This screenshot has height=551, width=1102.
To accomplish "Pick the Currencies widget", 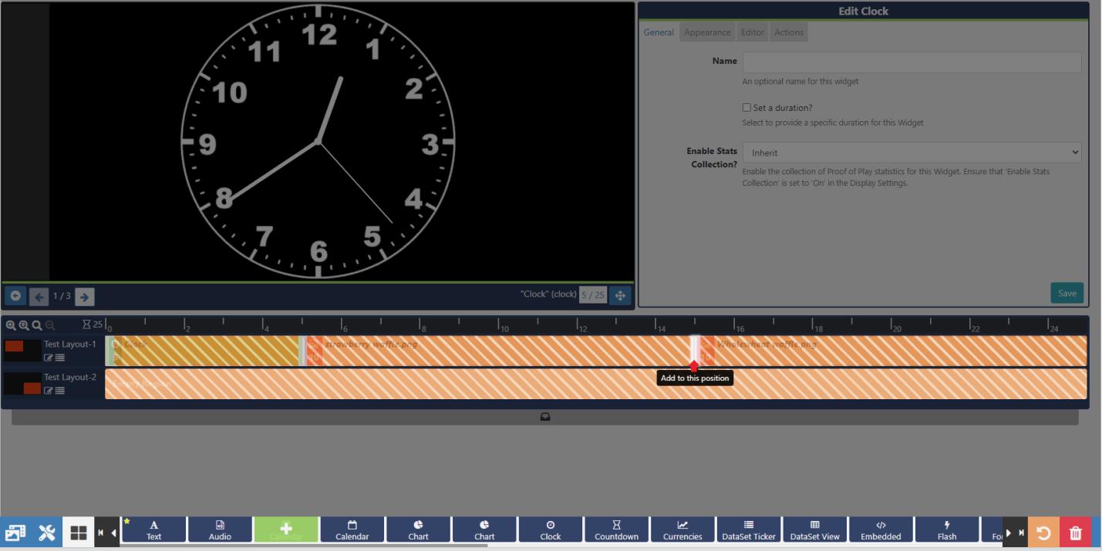I will pos(682,530).
